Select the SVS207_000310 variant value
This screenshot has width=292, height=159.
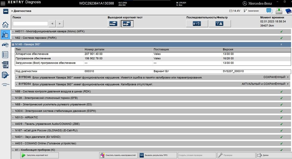point(233,71)
